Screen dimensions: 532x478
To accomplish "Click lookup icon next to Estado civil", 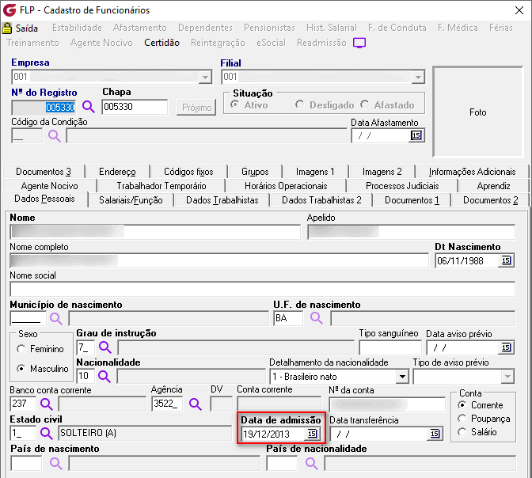I will 47,433.
